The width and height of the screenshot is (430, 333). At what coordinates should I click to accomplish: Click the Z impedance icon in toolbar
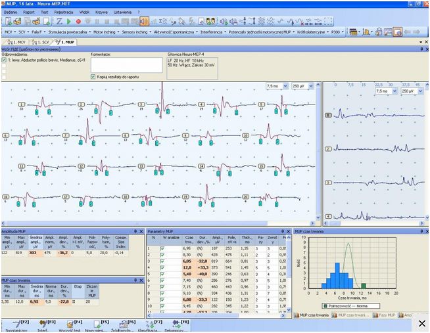[x=59, y=22]
